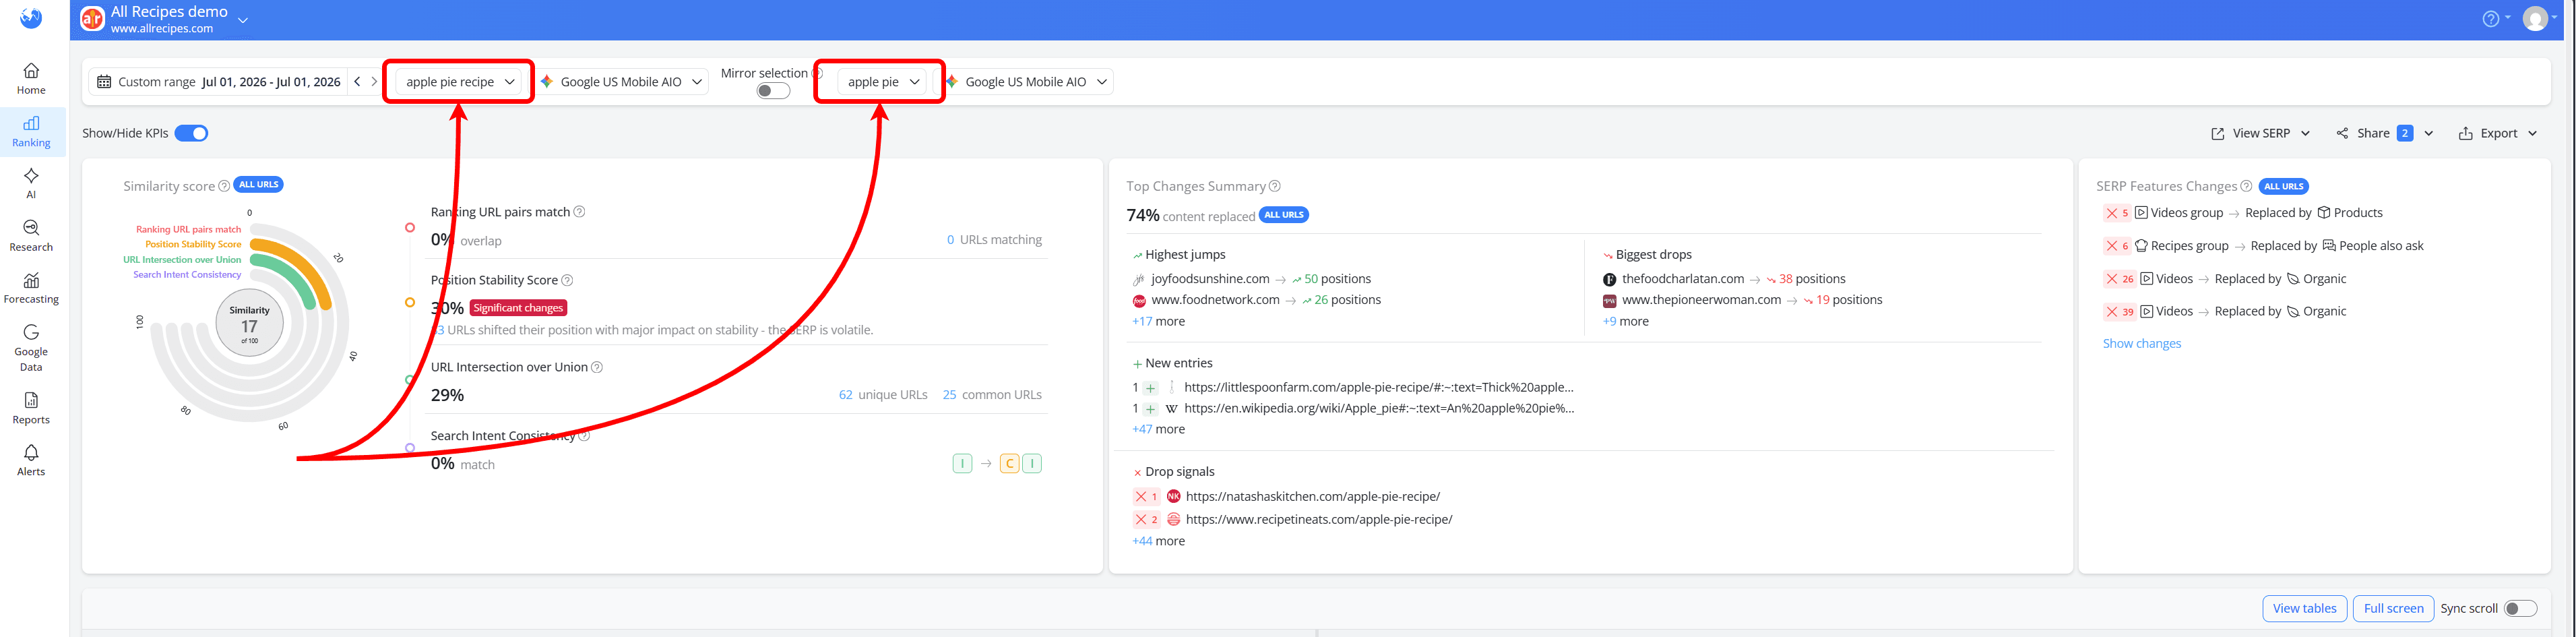Click Similarity score help icon
Image resolution: width=2576 pixels, height=637 pixels.
224,186
